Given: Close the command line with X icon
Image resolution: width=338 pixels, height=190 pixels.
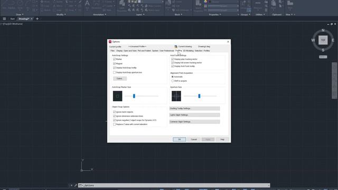Looking at the screenshot, I should pyautogui.click(x=72, y=185).
